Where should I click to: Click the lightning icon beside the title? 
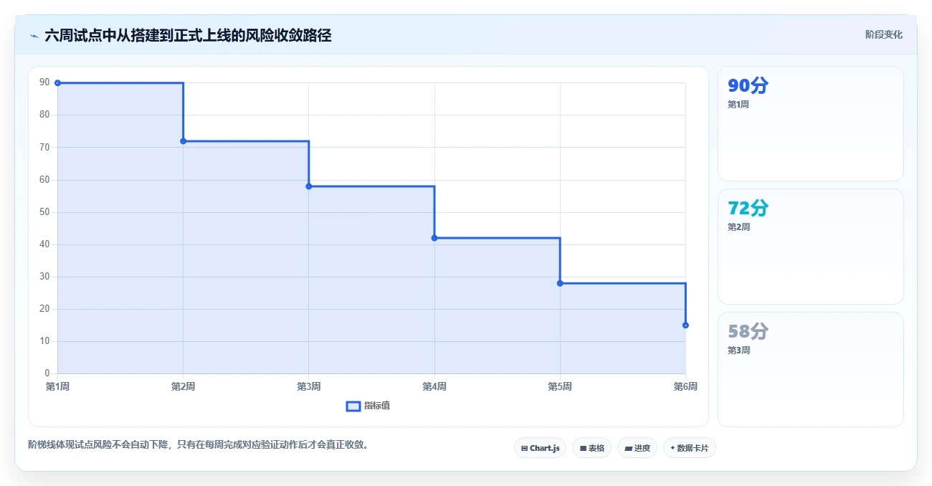(34, 36)
